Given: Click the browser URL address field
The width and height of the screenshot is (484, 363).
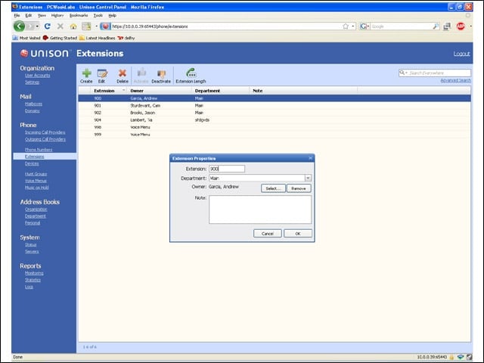Looking at the screenshot, I should click(226, 26).
